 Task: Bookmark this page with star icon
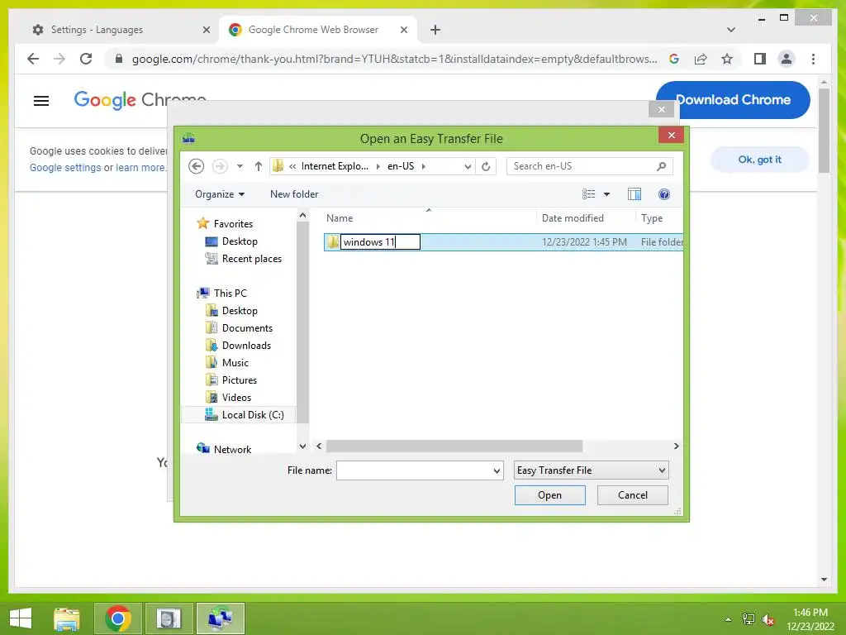pyautogui.click(x=727, y=59)
